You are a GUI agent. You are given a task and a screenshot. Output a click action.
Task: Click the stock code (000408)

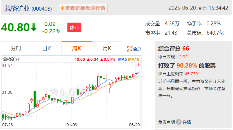tap(42, 9)
